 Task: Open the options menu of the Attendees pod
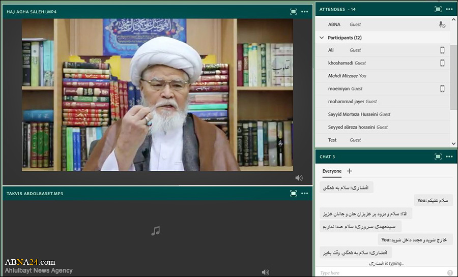click(x=449, y=9)
